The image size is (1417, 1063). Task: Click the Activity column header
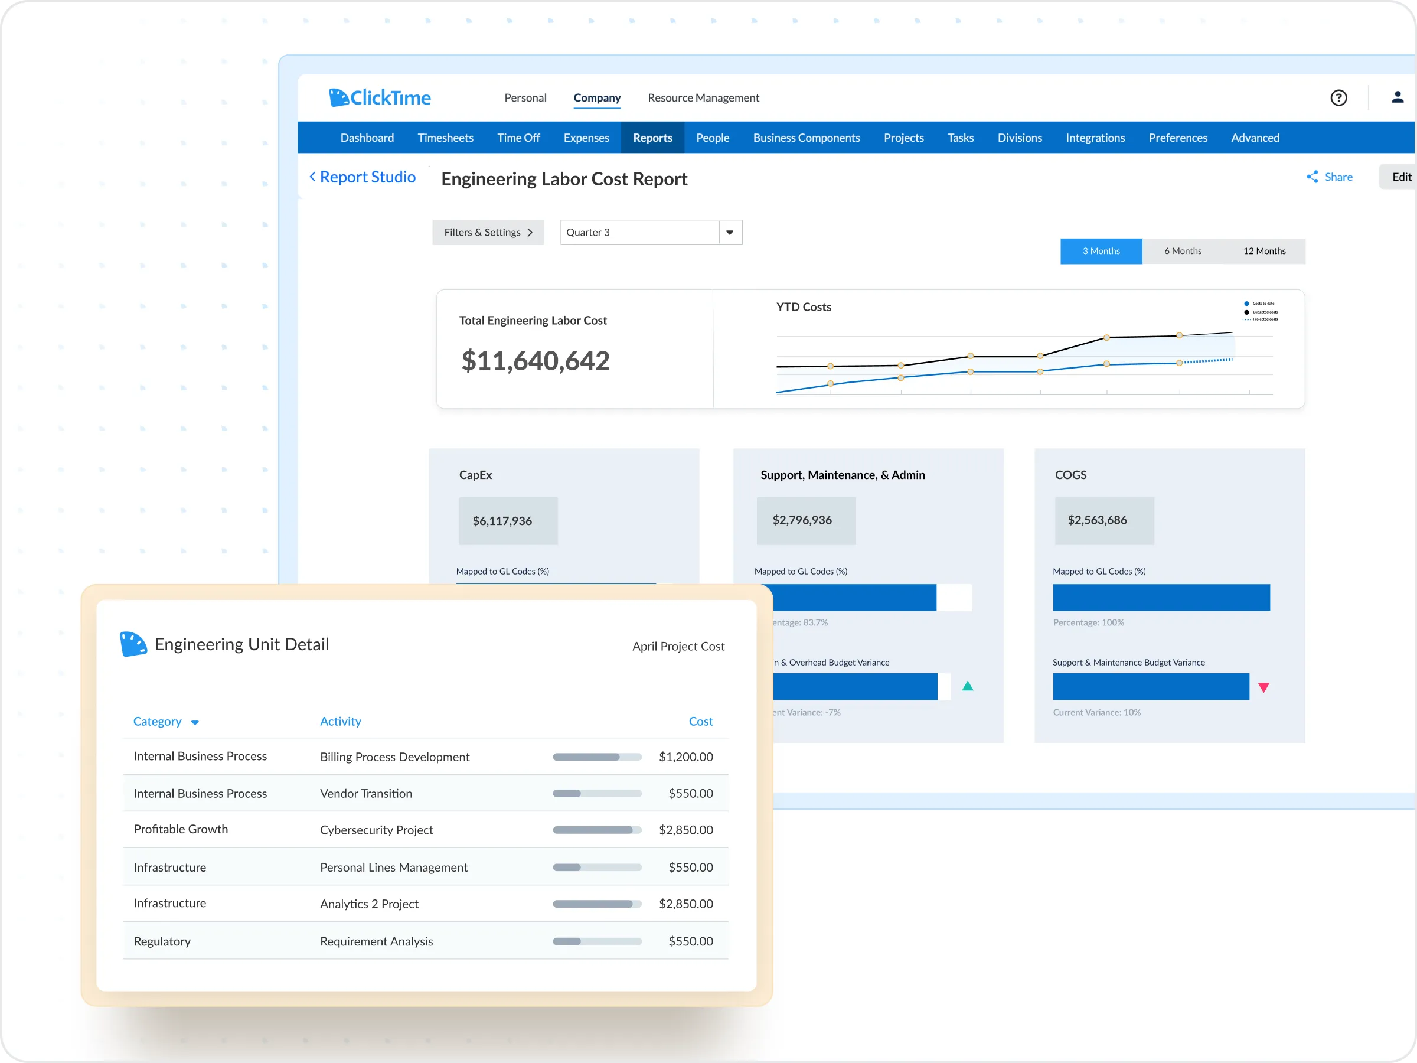tap(340, 722)
